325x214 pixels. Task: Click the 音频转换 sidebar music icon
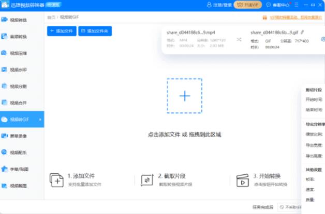(4, 37)
